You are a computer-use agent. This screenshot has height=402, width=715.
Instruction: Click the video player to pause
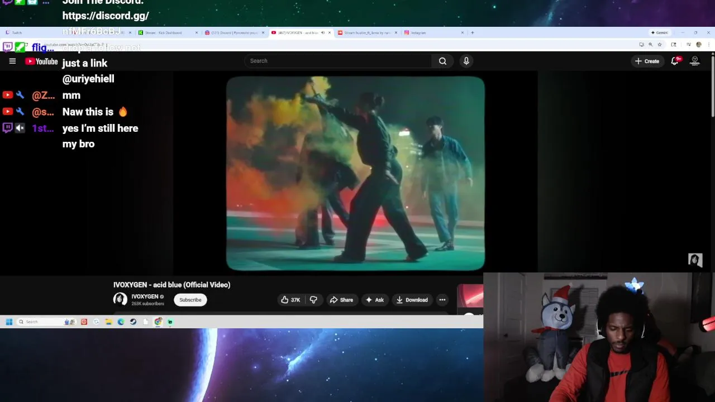[x=355, y=174]
